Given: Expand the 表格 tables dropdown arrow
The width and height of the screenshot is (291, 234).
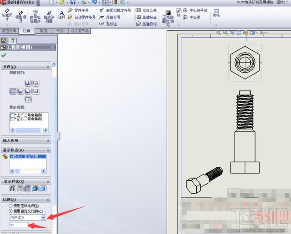Looking at the screenshot, I should click(216, 25).
